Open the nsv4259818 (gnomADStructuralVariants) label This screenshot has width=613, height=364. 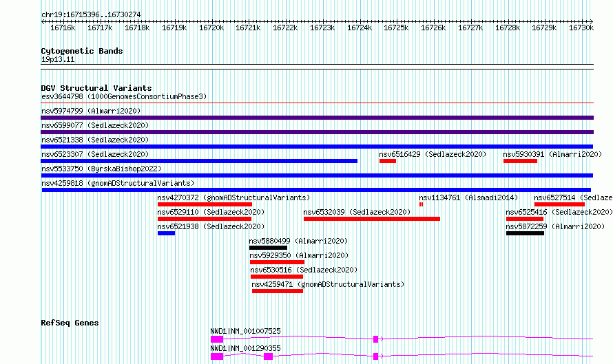pyautogui.click(x=118, y=183)
